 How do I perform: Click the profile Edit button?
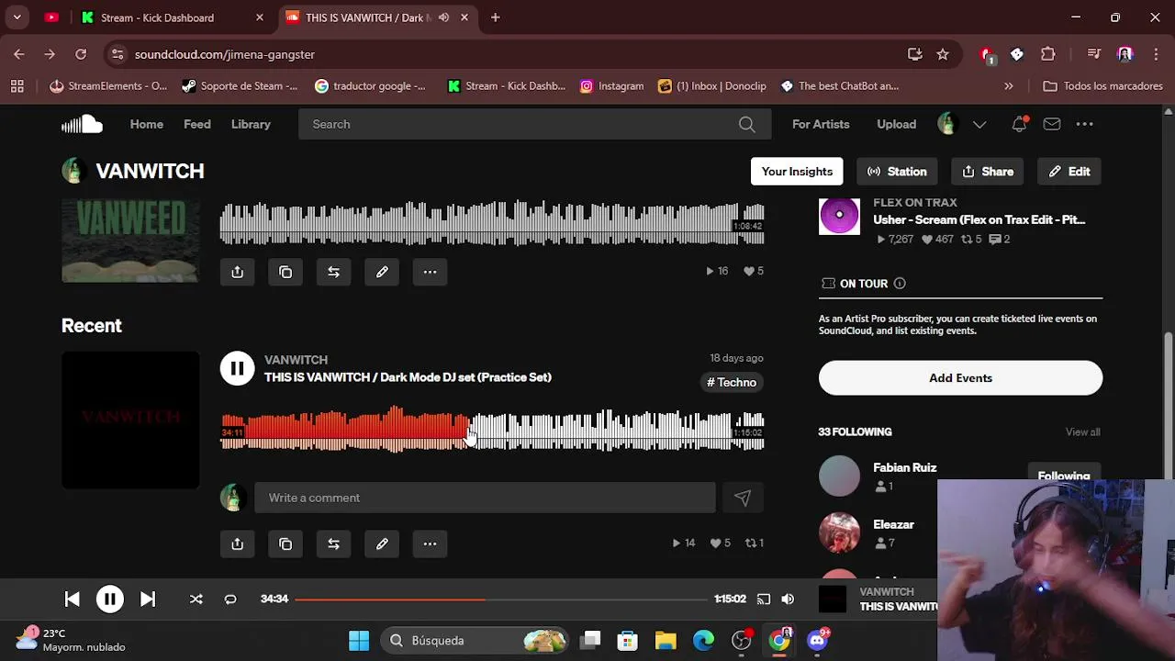coord(1069,172)
